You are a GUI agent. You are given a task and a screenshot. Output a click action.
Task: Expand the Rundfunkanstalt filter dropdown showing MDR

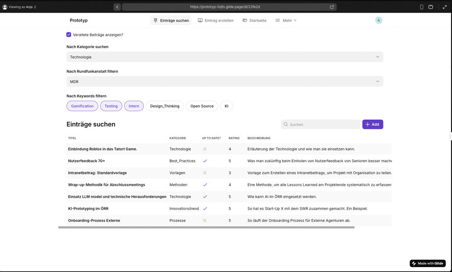[225, 81]
